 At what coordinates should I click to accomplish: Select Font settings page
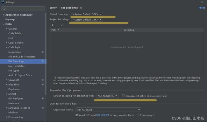point(11,38)
